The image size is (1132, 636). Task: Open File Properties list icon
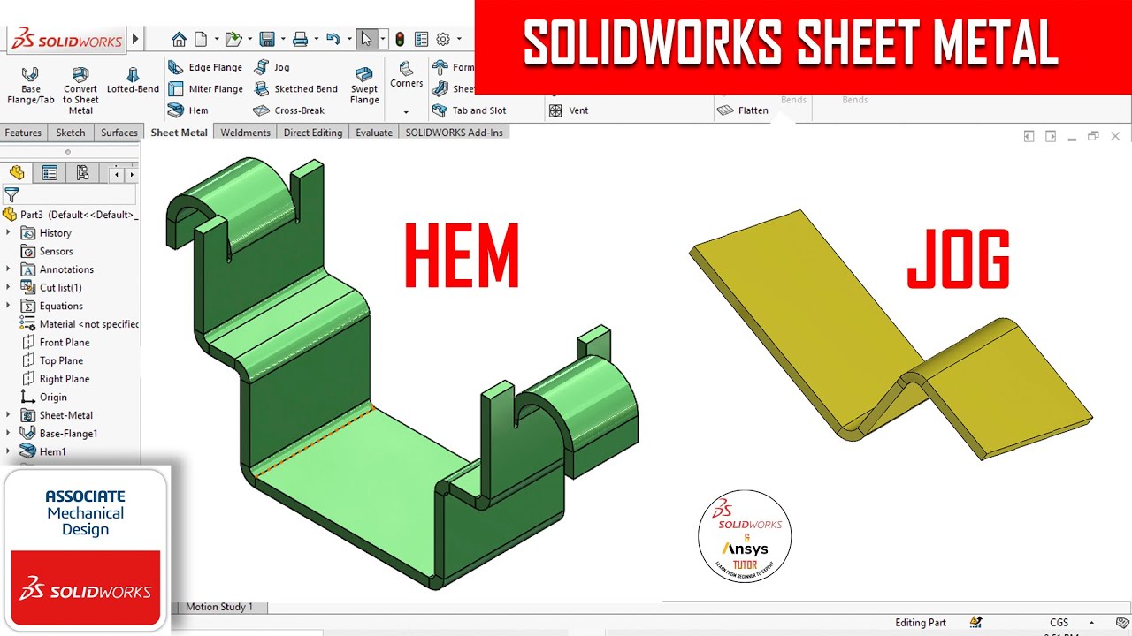pyautogui.click(x=421, y=39)
